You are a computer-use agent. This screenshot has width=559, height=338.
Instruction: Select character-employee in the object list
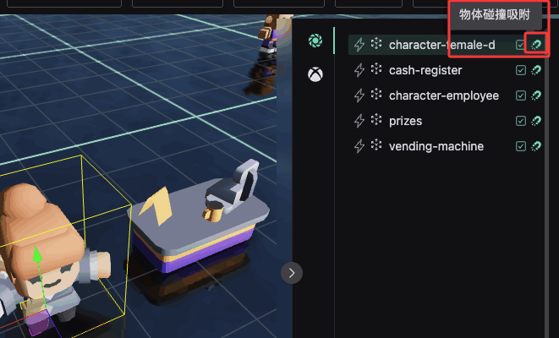pyautogui.click(x=443, y=95)
